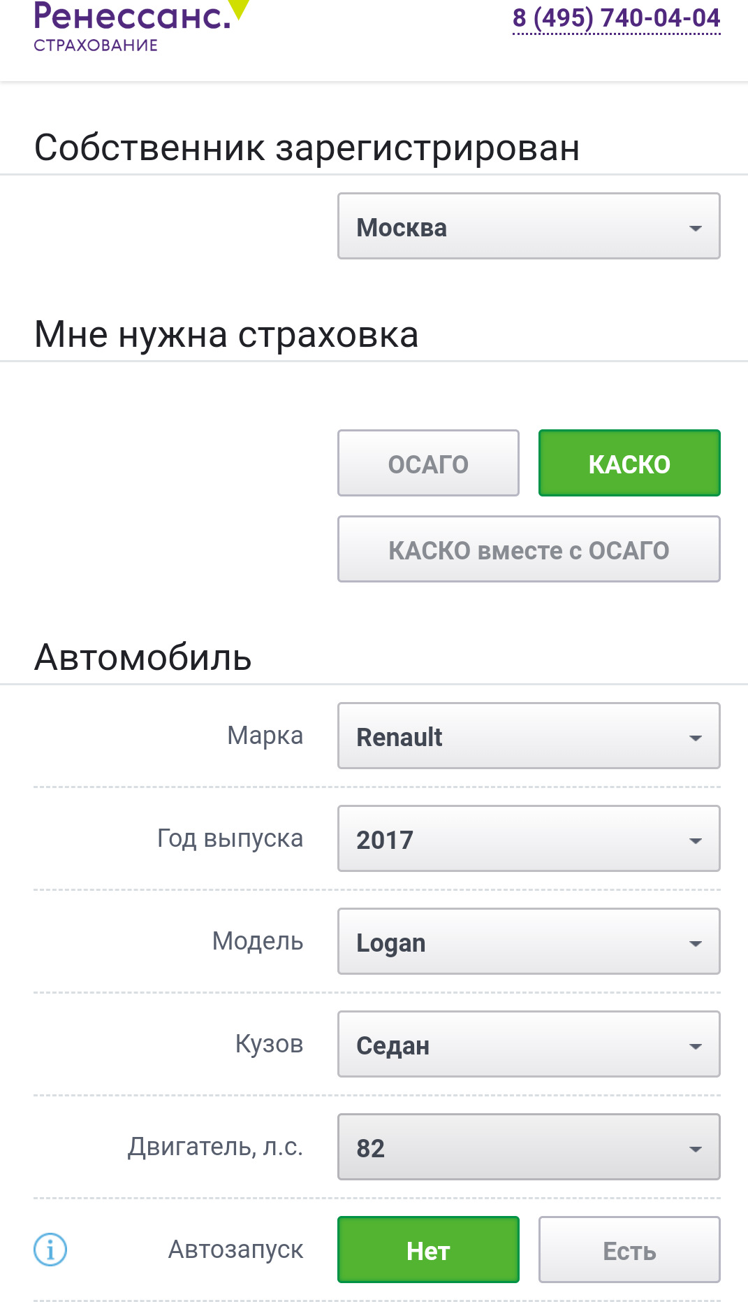Open the Модель dropdown showing Logan
Image resolution: width=748 pixels, height=1302 pixels.
528,942
